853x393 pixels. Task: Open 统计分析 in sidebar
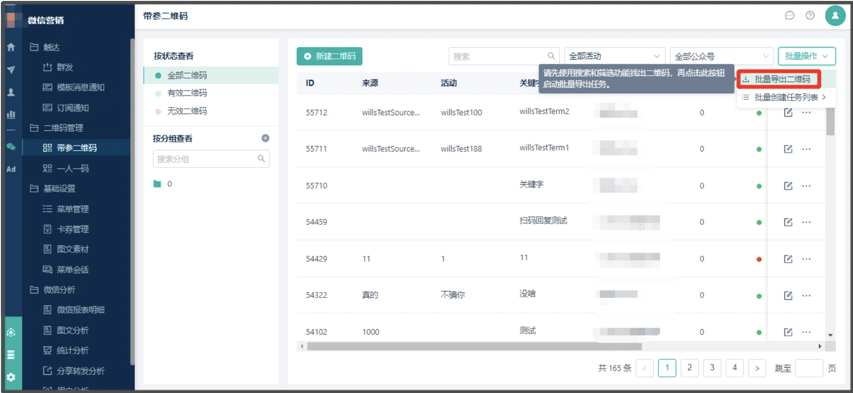pos(66,351)
